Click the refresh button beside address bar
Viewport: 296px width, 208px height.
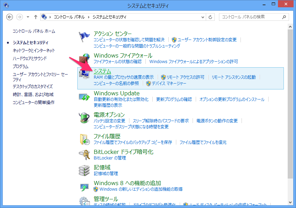click(x=210, y=17)
